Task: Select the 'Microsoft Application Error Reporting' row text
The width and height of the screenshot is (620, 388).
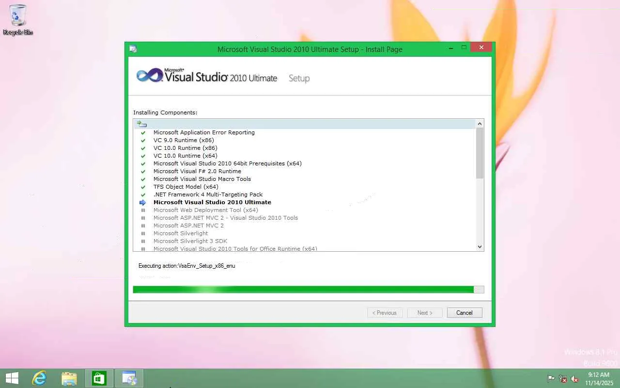Action: [x=204, y=132]
